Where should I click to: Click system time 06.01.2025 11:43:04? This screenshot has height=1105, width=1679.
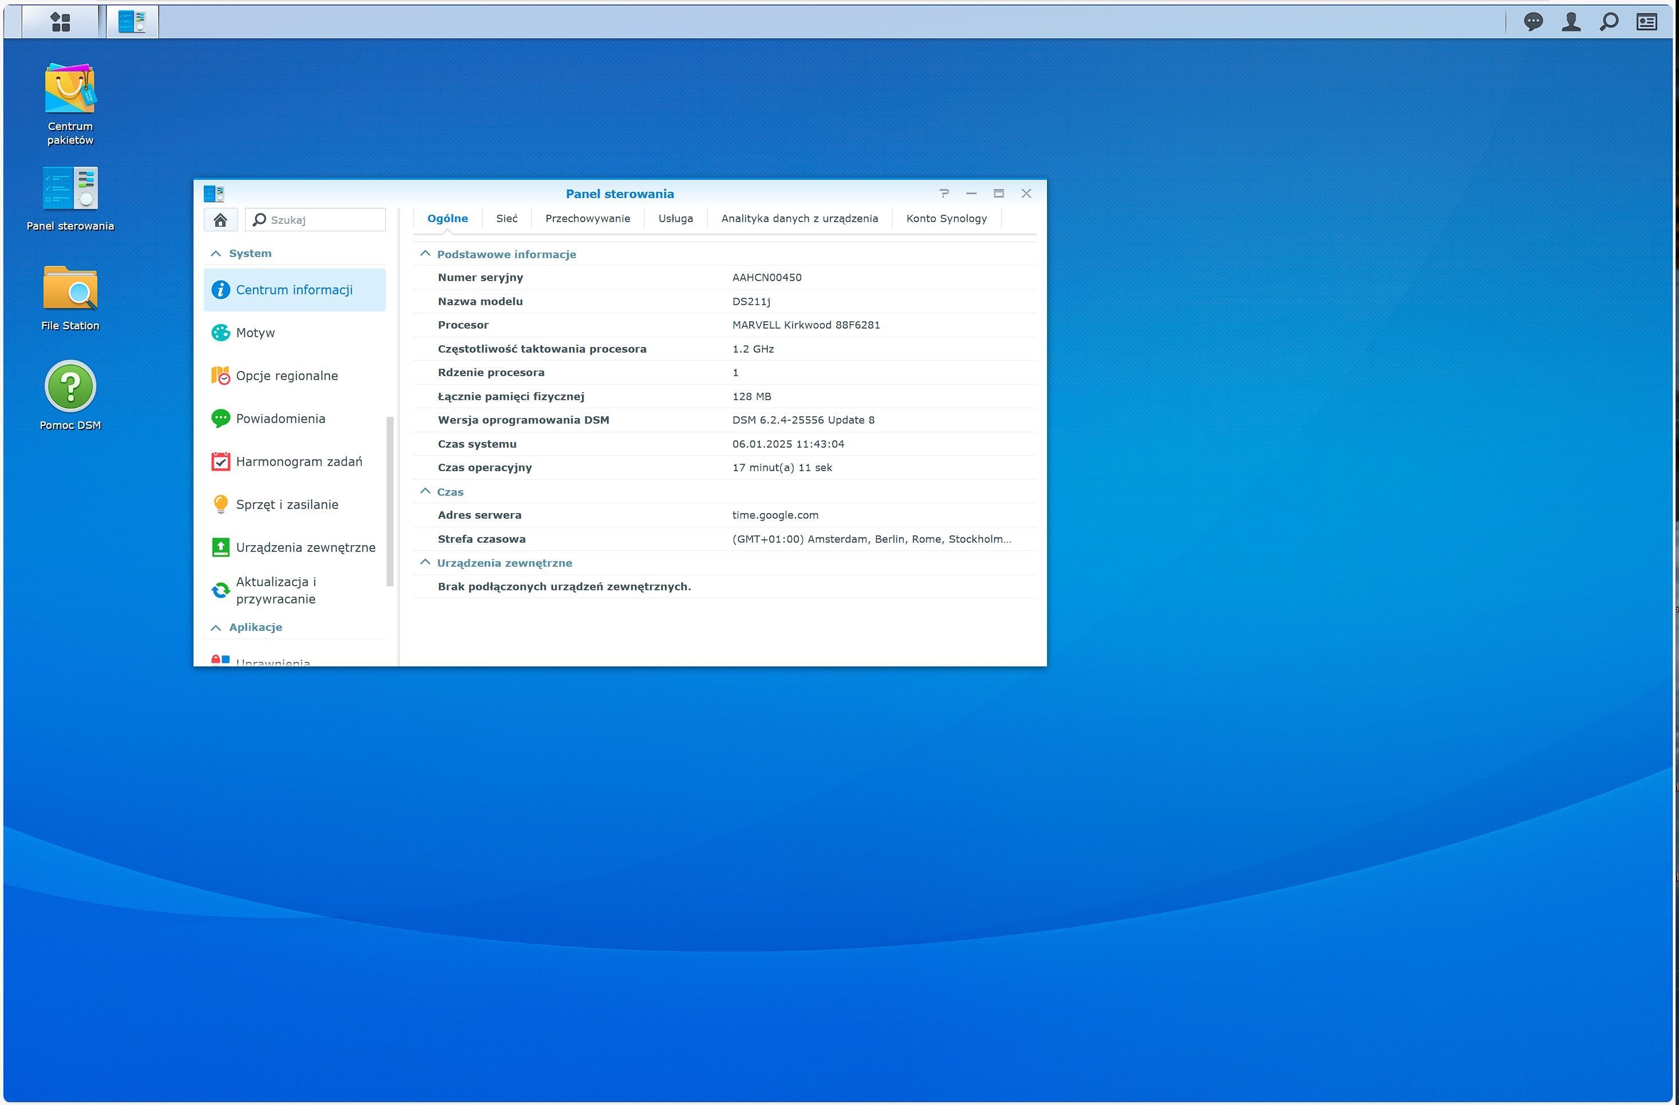tap(788, 444)
